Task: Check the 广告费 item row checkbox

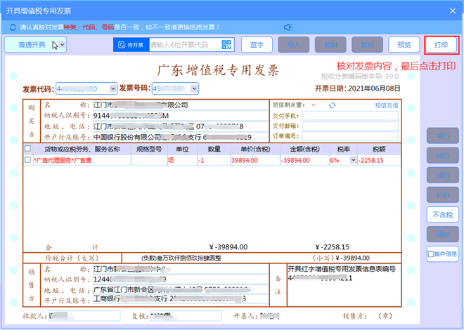Action: [x=27, y=160]
